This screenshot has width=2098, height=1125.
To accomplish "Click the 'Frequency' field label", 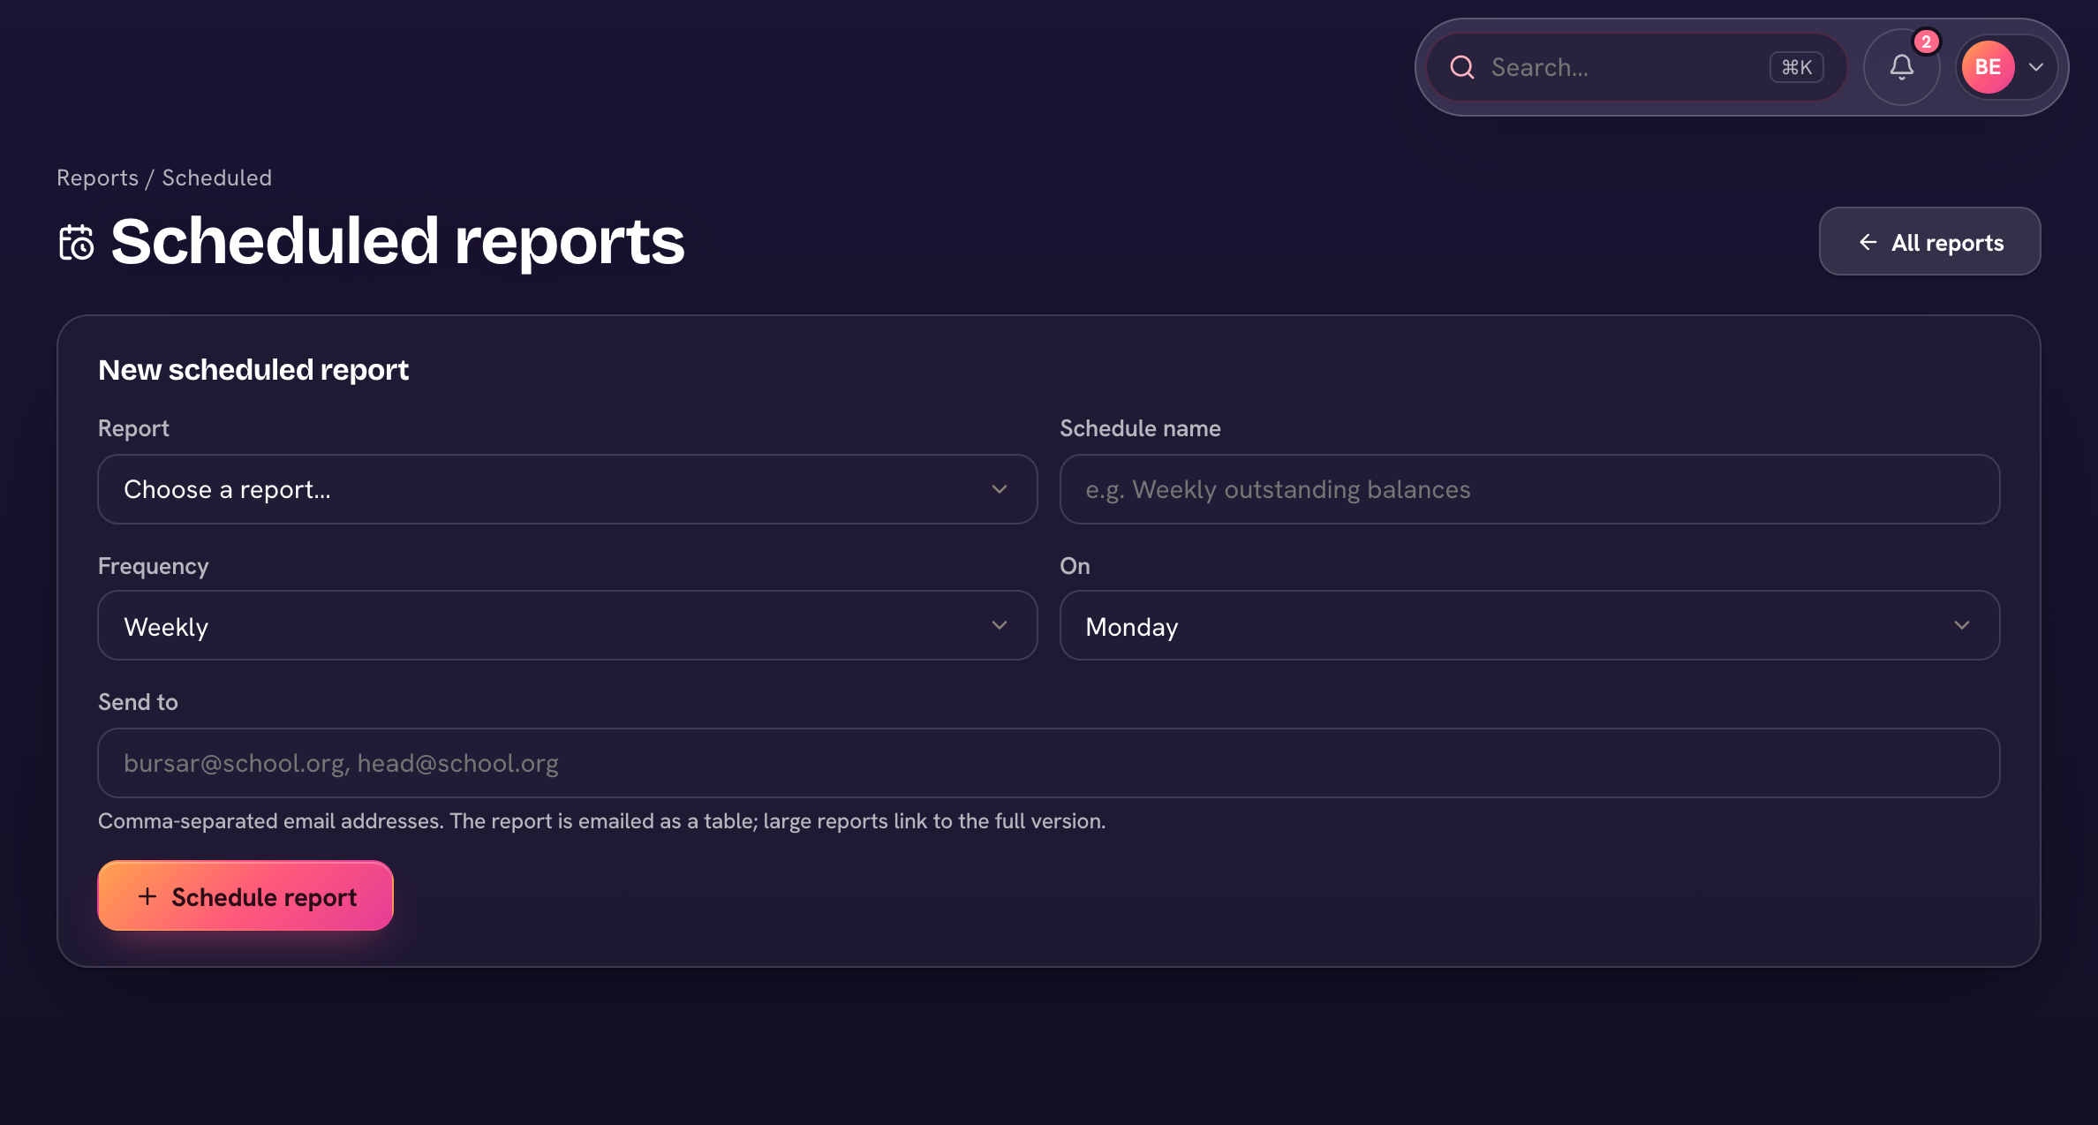I will pyautogui.click(x=153, y=566).
